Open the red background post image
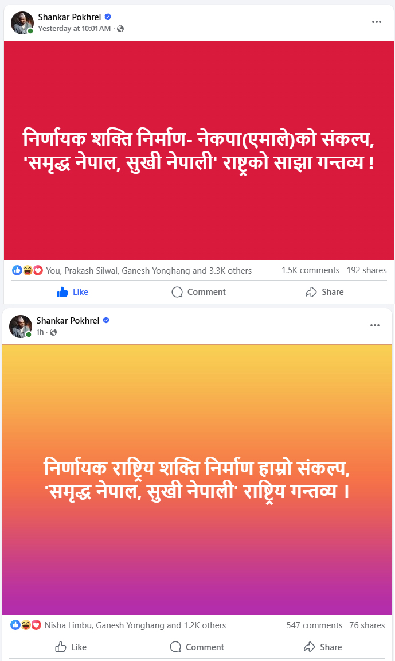Image resolution: width=395 pixels, height=661 pixels. click(199, 150)
